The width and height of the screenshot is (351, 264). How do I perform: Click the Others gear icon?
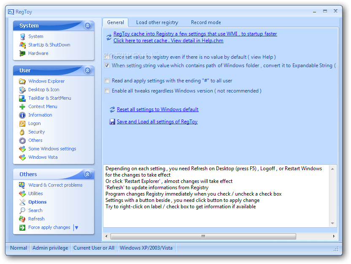coord(22,141)
